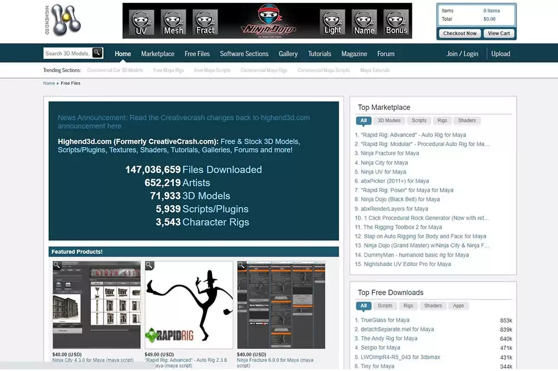558x371 pixels.
Task: Open Maya Tutorials trending section
Action: pyautogui.click(x=375, y=70)
